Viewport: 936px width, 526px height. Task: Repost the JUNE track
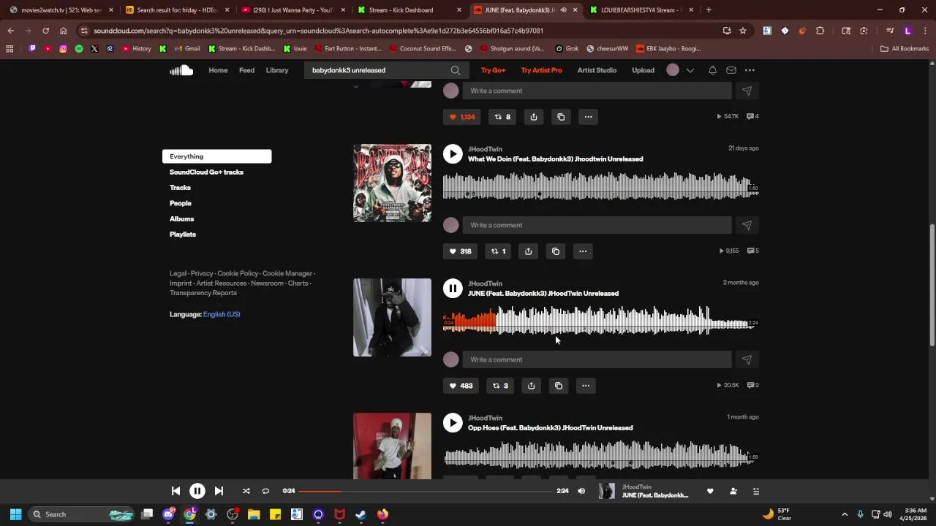point(500,386)
